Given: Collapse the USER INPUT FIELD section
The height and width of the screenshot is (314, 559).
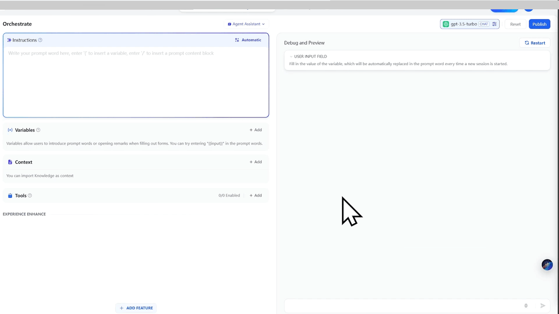Looking at the screenshot, I should (x=291, y=57).
